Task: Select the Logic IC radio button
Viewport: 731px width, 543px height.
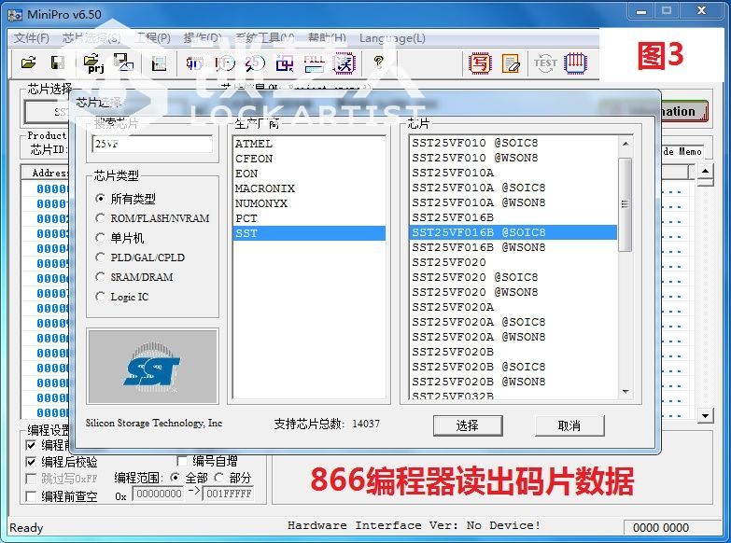Action: coord(100,297)
